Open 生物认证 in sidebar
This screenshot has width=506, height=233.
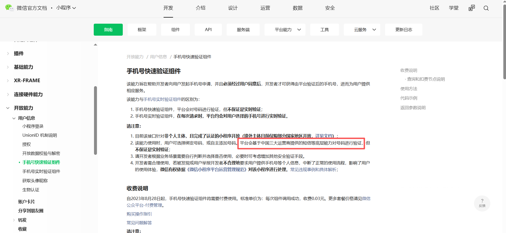tap(31, 190)
